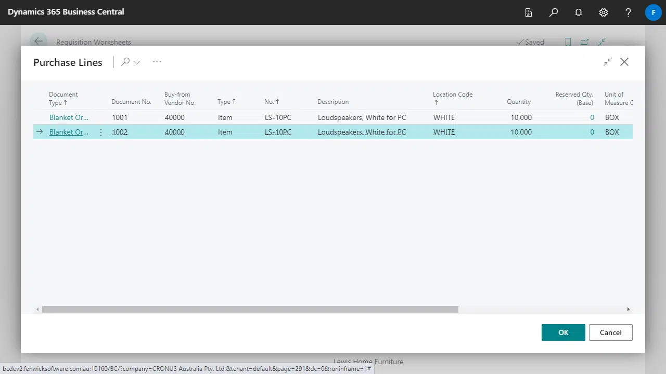Click the search icon in Purchase Lines
Screen dimensions: 666x374
click(125, 62)
